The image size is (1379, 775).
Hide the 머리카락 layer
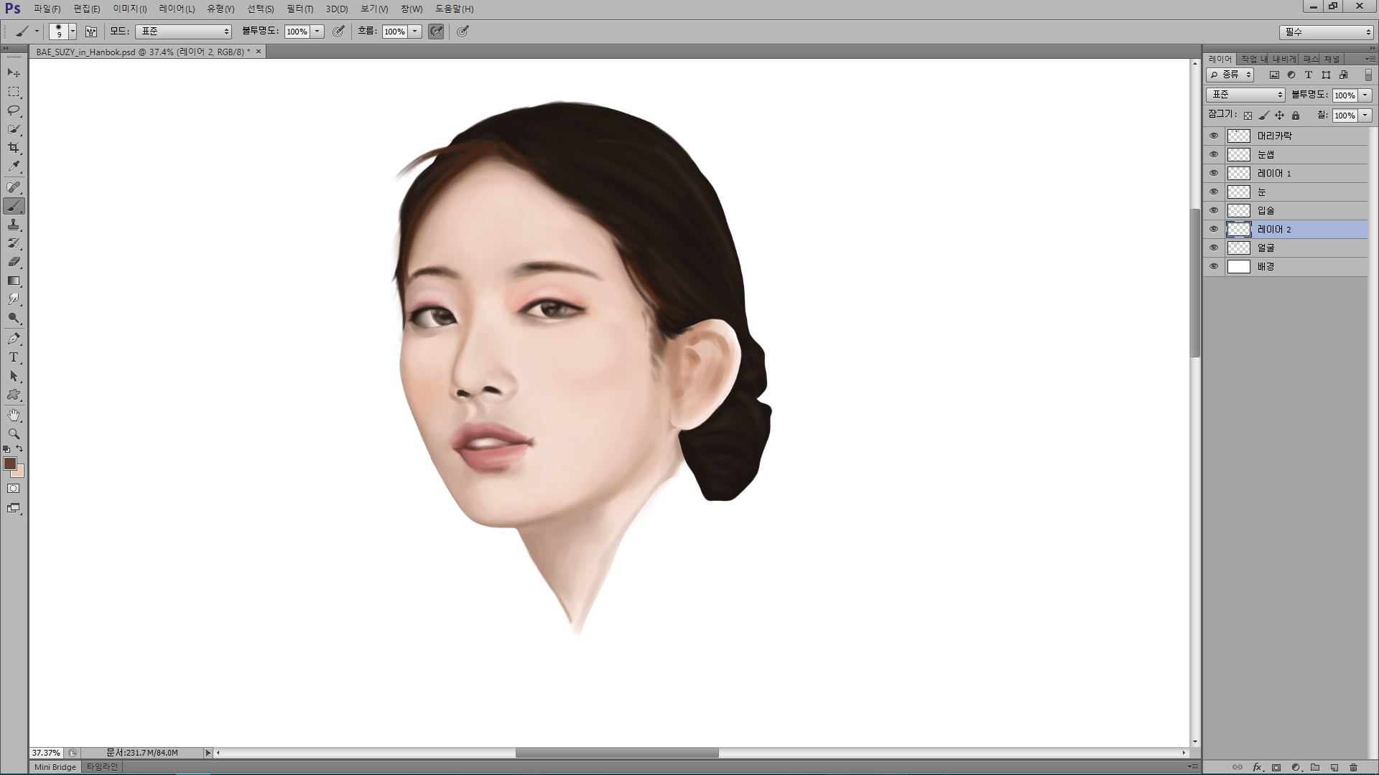[1214, 136]
